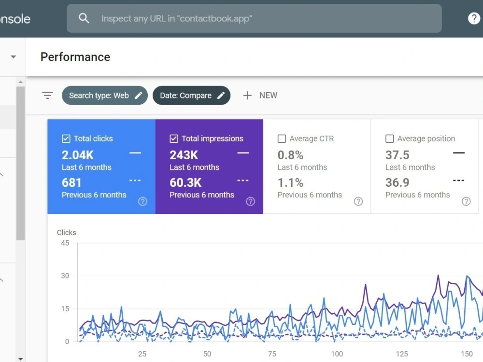This screenshot has width=483, height=362.
Task: Click the 1.1% previous CTR value
Action: (290, 182)
